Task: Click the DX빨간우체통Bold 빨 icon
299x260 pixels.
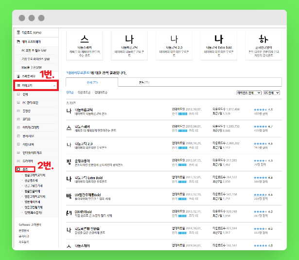Action: point(69,196)
